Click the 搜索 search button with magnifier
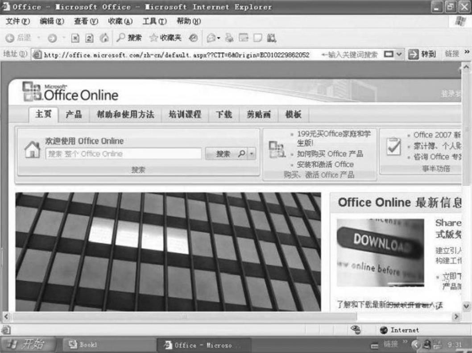The image size is (472, 353). pos(226,154)
